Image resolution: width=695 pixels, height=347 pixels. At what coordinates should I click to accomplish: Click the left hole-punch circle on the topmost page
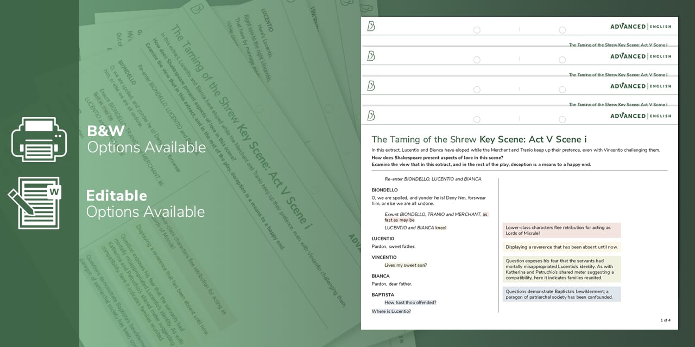click(x=477, y=30)
